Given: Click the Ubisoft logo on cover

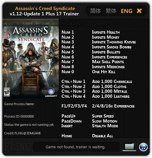Looking at the screenshot, I should click(x=51, y=92).
